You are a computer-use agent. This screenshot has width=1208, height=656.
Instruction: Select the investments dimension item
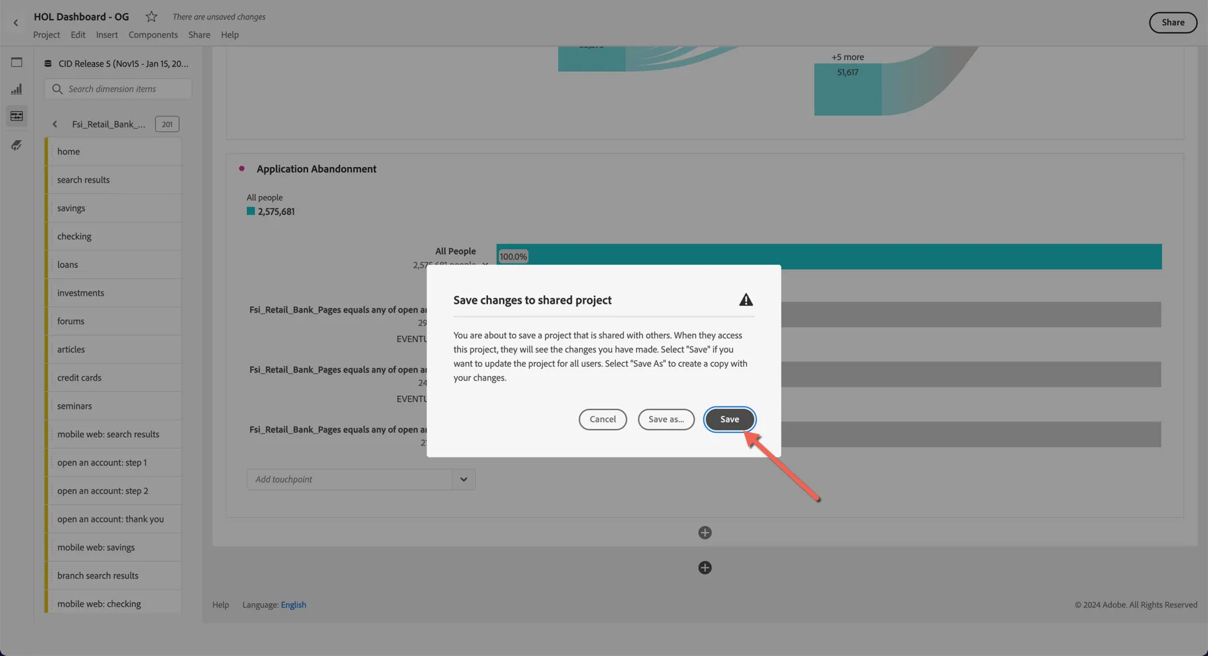(113, 293)
